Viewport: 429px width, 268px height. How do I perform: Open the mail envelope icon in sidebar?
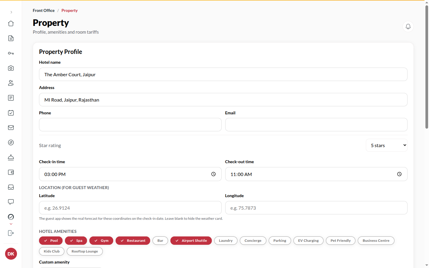pyautogui.click(x=11, y=128)
